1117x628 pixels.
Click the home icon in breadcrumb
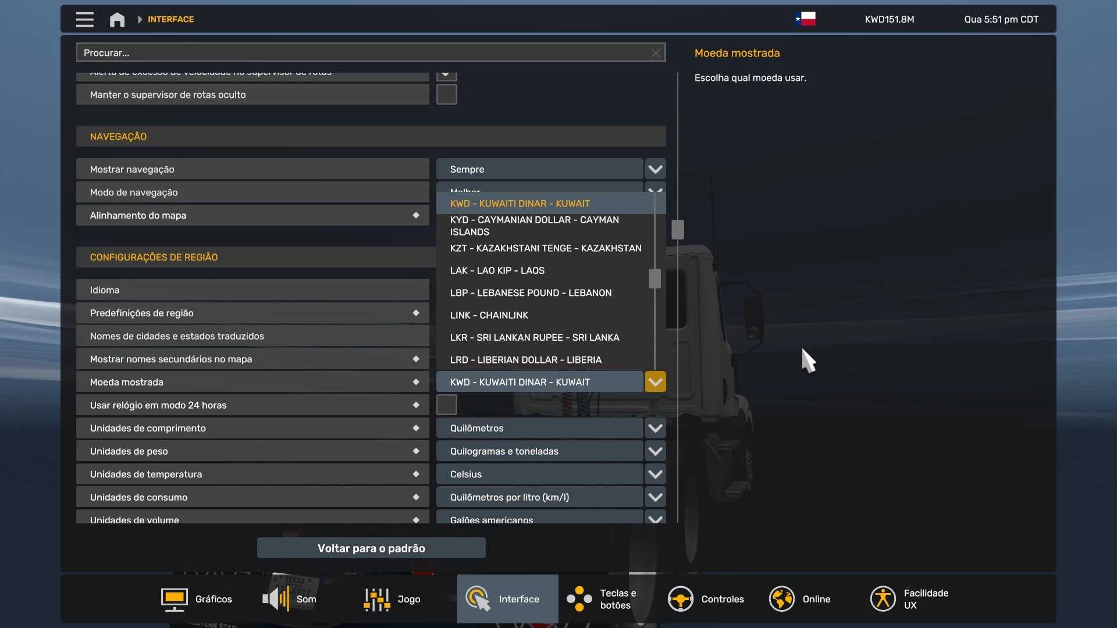[117, 19]
